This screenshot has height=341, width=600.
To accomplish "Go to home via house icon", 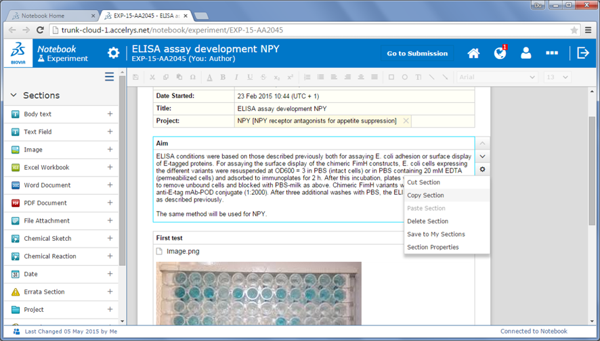I will tap(473, 53).
